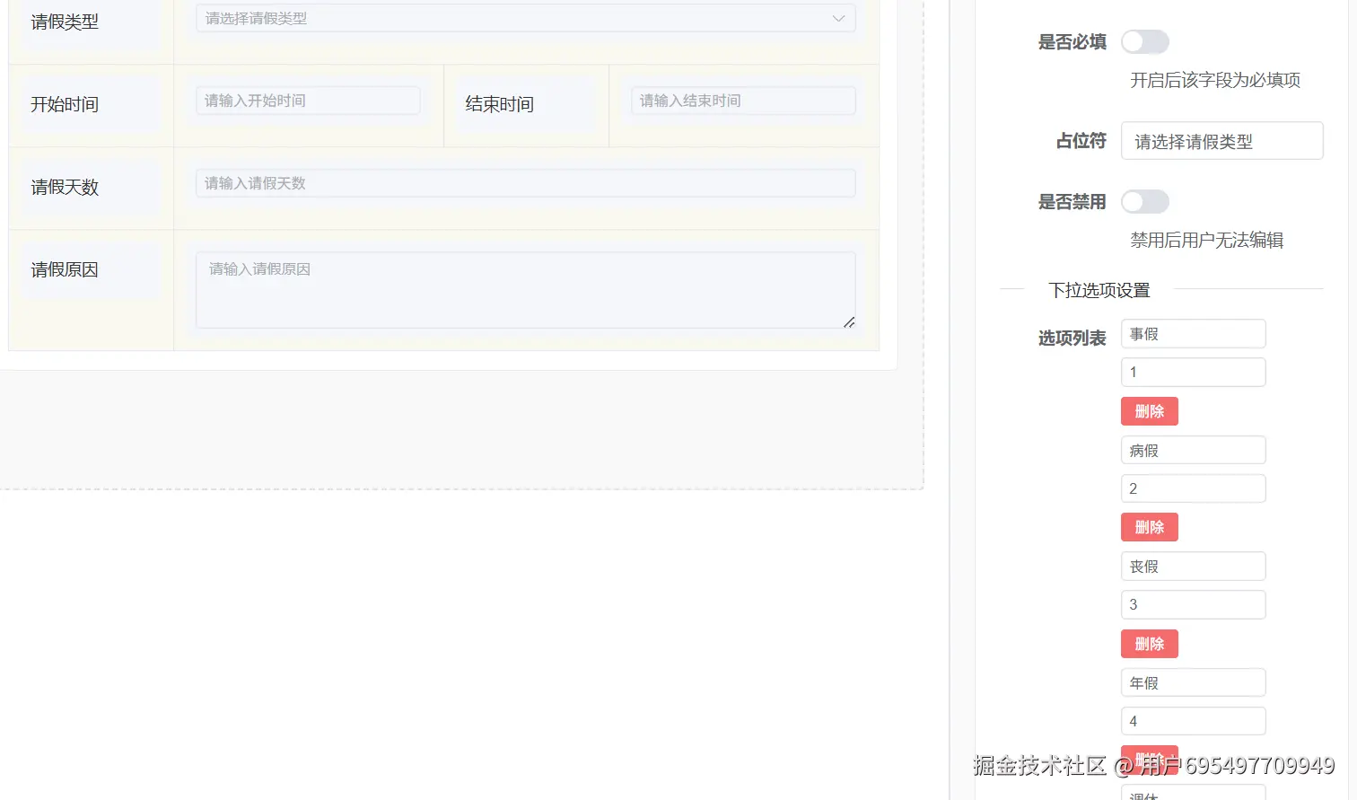
Task: Open the 请选择请假类型 dropdown
Action: pos(525,18)
